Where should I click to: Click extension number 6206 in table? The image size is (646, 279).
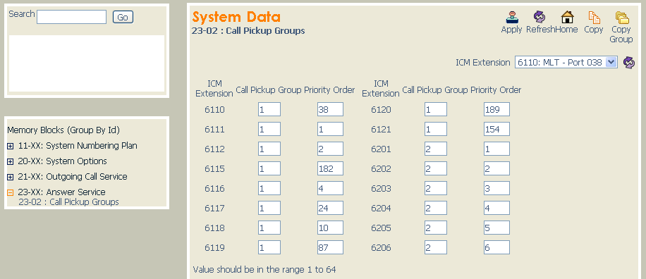click(x=381, y=248)
